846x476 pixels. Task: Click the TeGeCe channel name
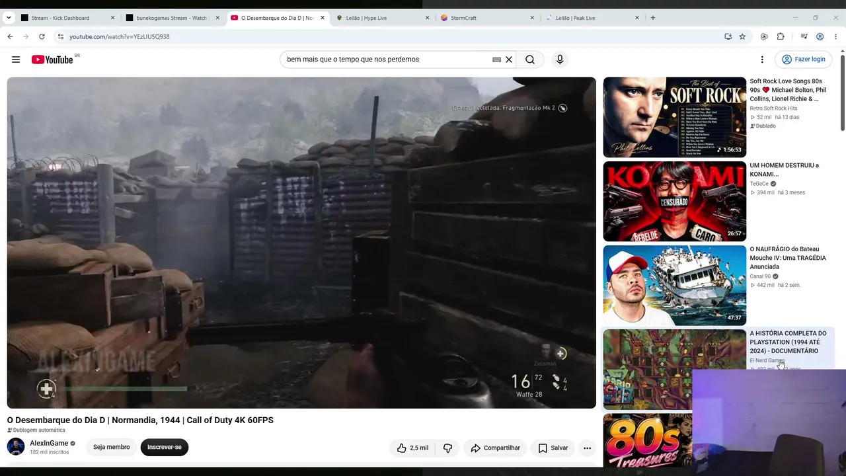(x=759, y=184)
